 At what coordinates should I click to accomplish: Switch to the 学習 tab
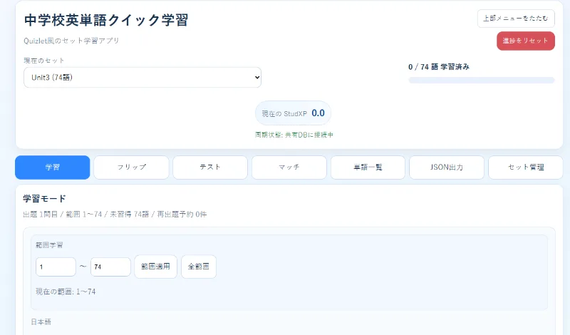tap(52, 167)
